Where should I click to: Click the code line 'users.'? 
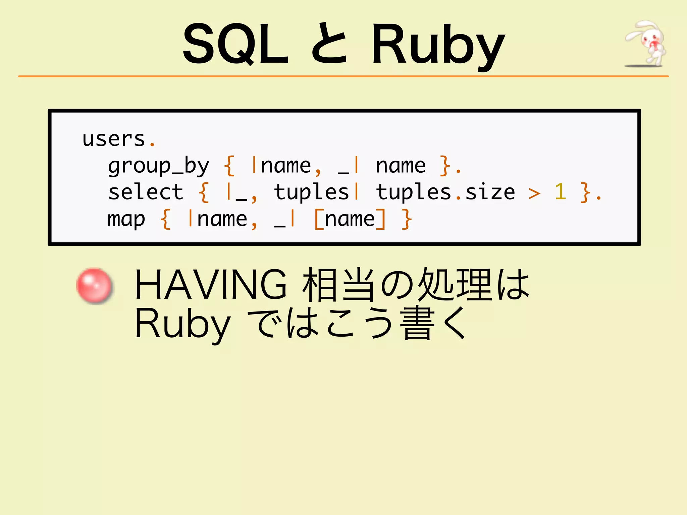click(119, 139)
